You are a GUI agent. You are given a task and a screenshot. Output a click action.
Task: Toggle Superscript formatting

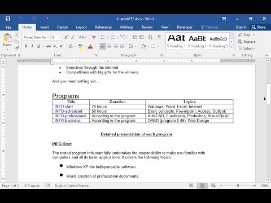click(x=62, y=46)
